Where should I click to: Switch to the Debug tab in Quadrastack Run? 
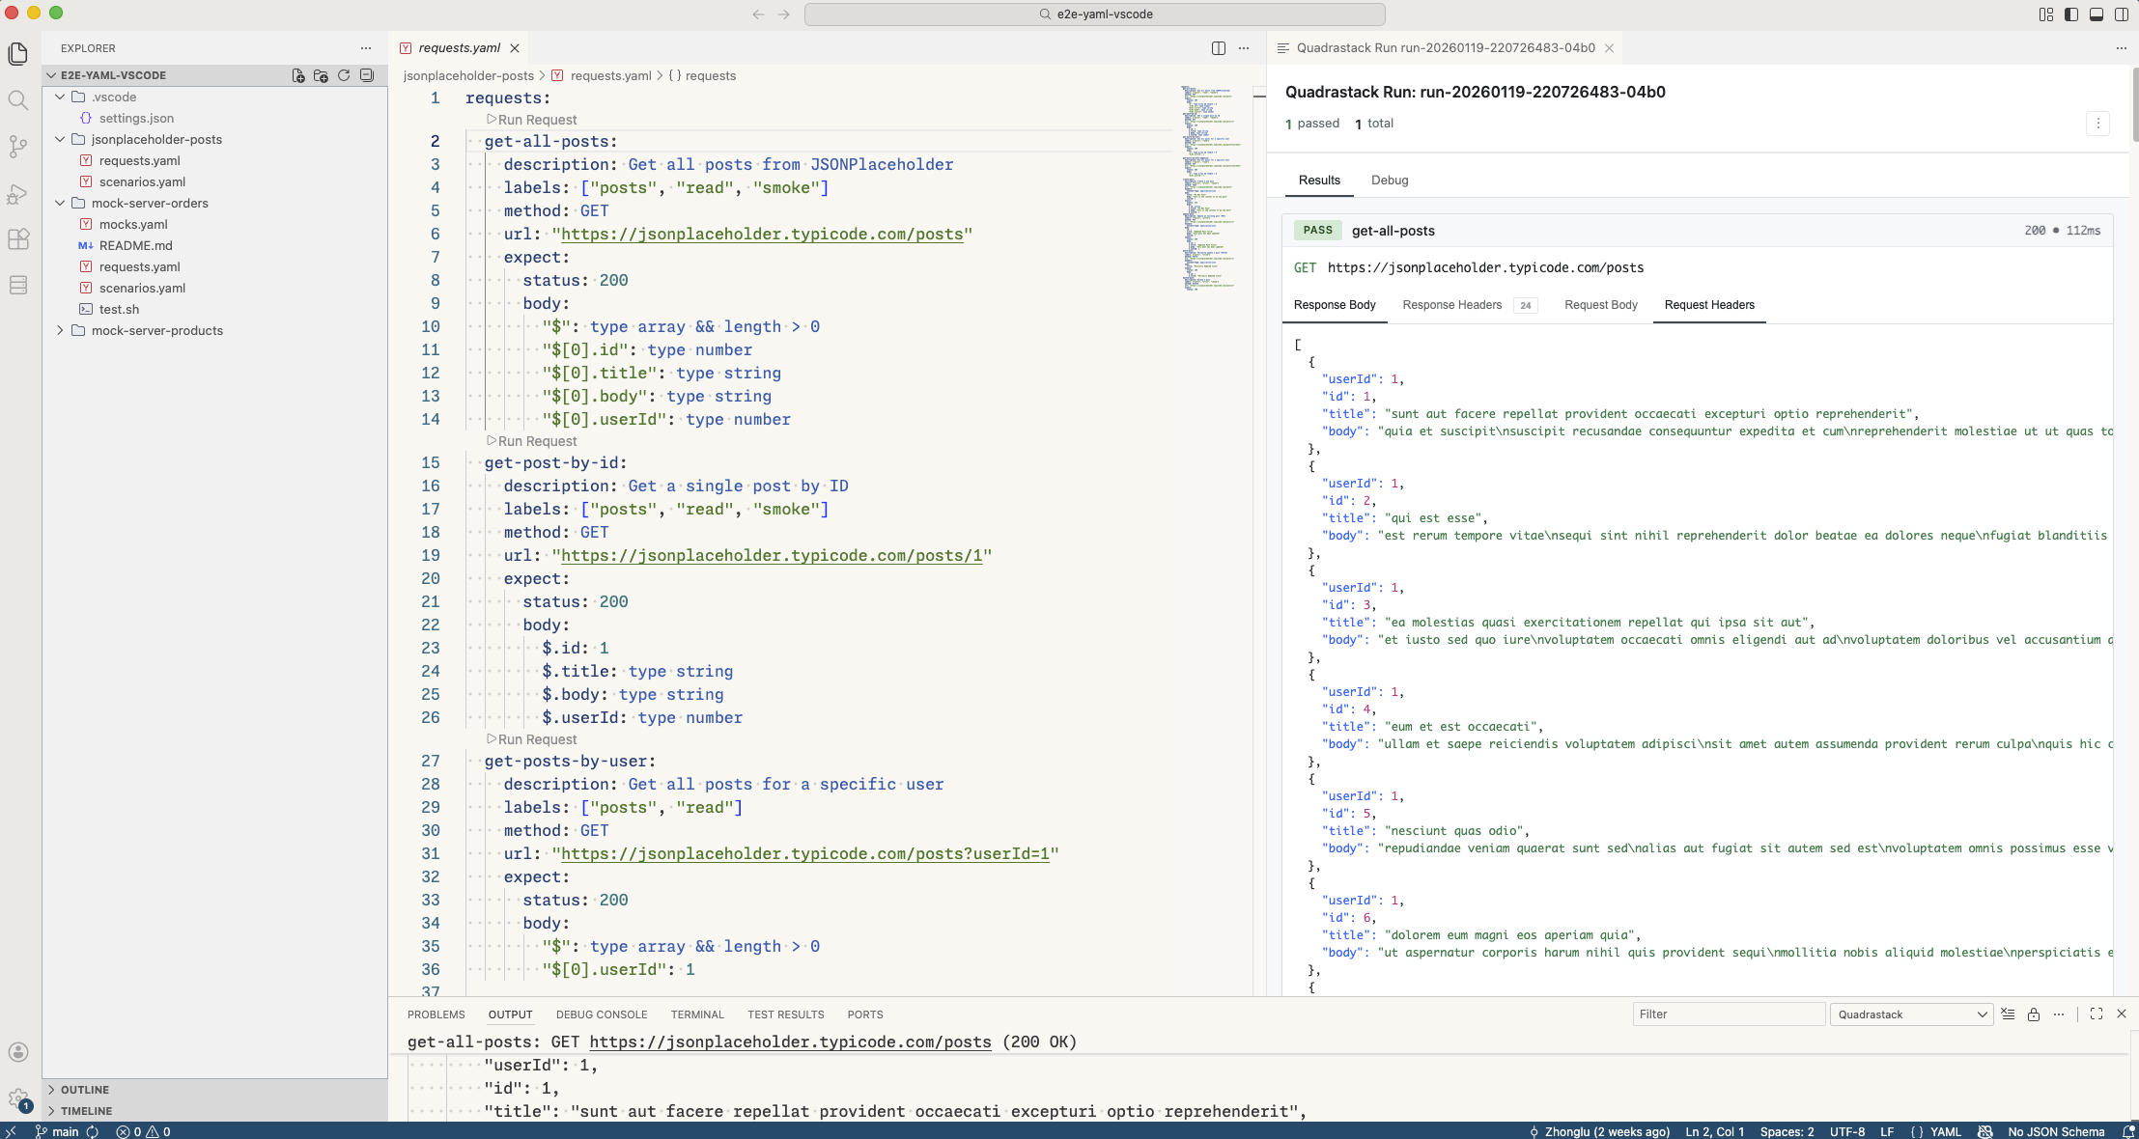coord(1390,181)
